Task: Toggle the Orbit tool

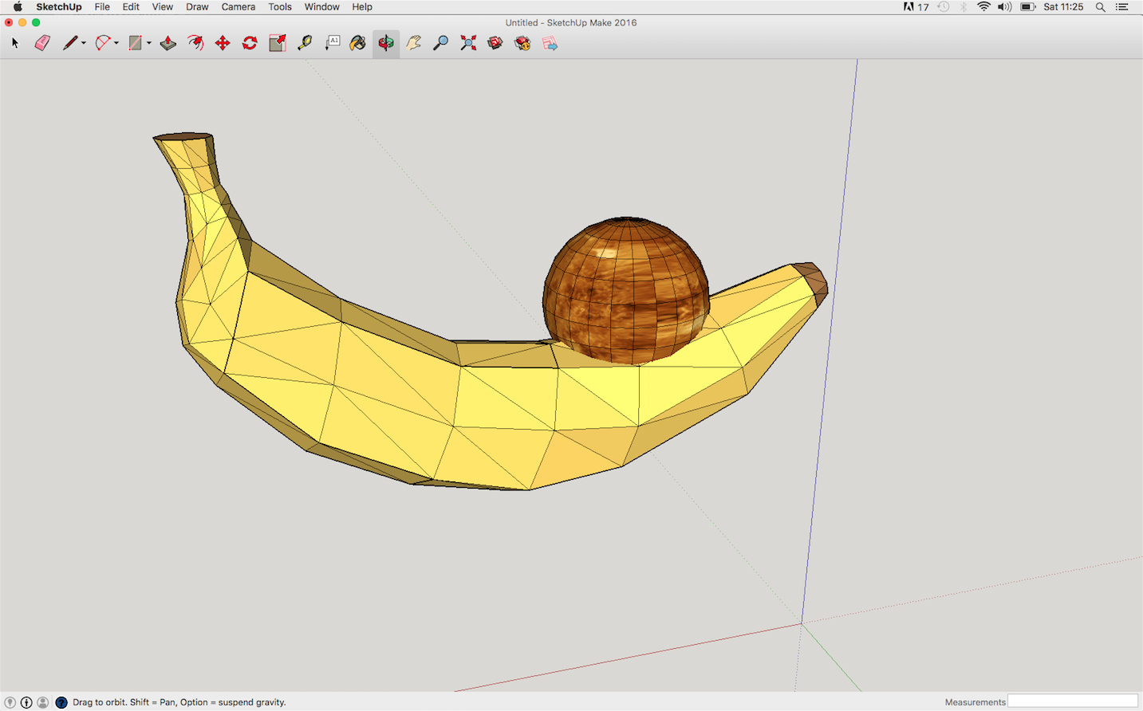Action: (386, 43)
